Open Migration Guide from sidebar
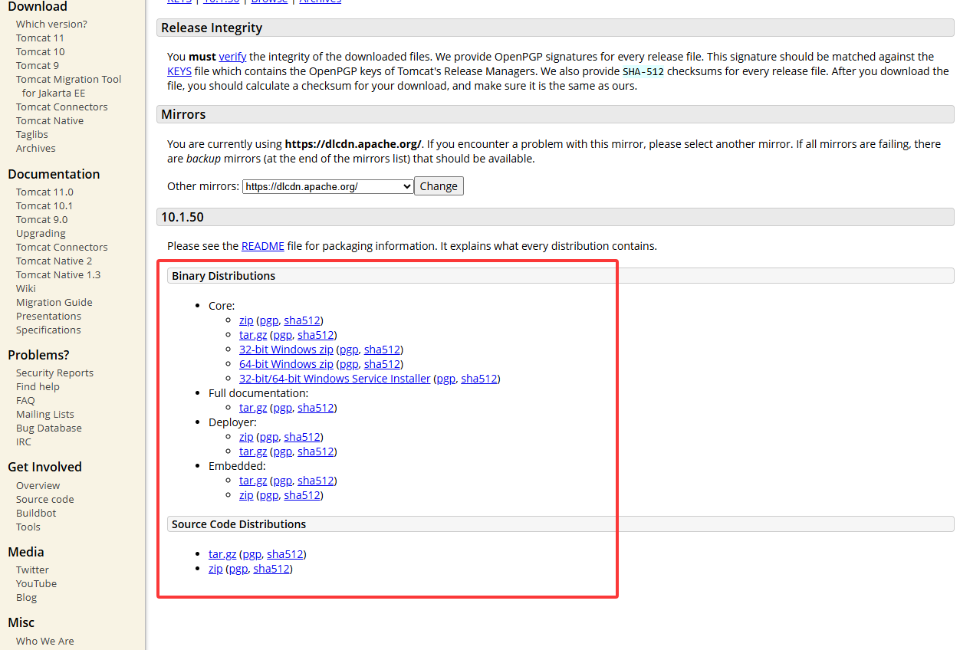This screenshot has width=960, height=650. 54,303
